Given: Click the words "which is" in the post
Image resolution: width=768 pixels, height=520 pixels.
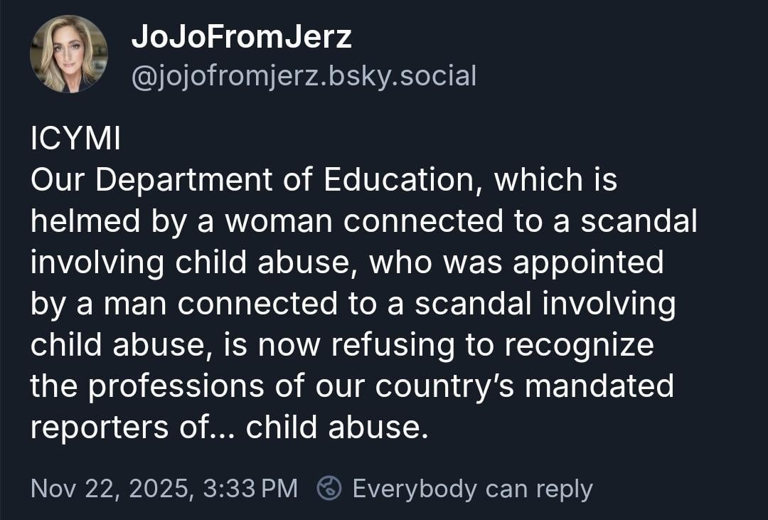Looking at the screenshot, I should [x=555, y=181].
